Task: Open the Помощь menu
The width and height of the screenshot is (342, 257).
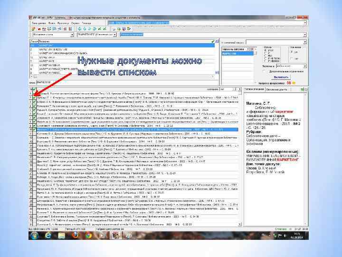Action: click(x=86, y=23)
